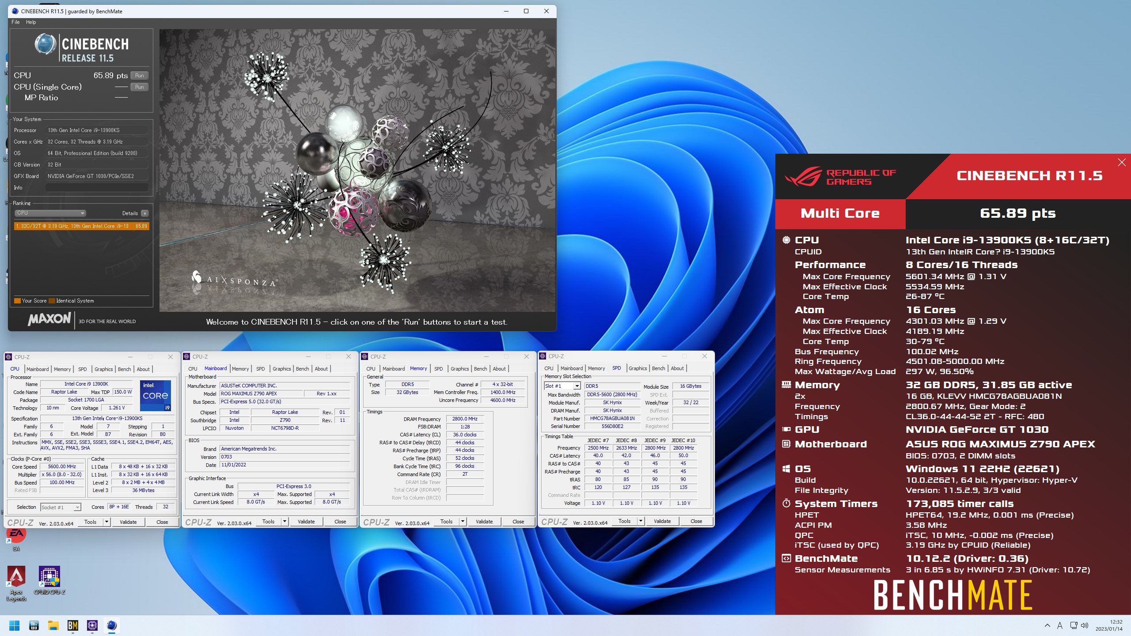Open the CPU ranking dropdown

click(x=50, y=213)
